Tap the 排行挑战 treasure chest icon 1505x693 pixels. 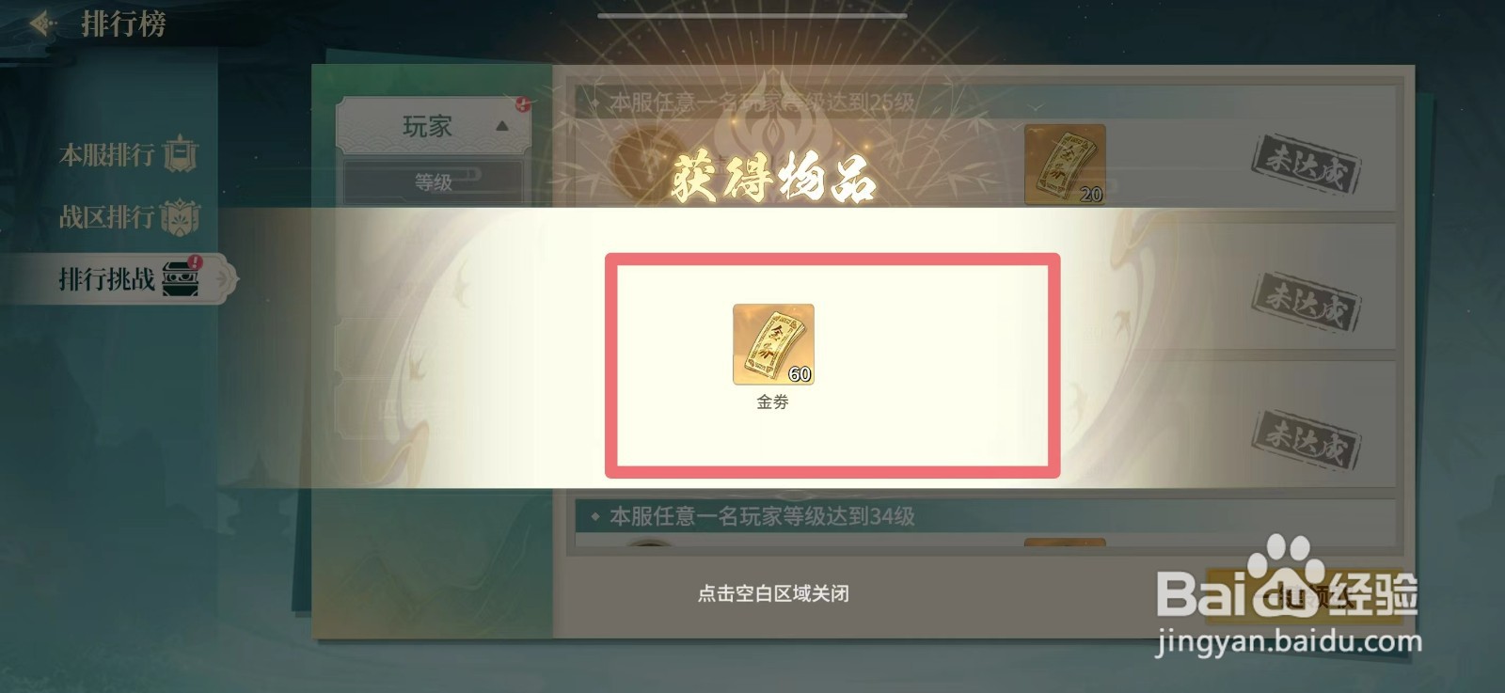pos(182,278)
